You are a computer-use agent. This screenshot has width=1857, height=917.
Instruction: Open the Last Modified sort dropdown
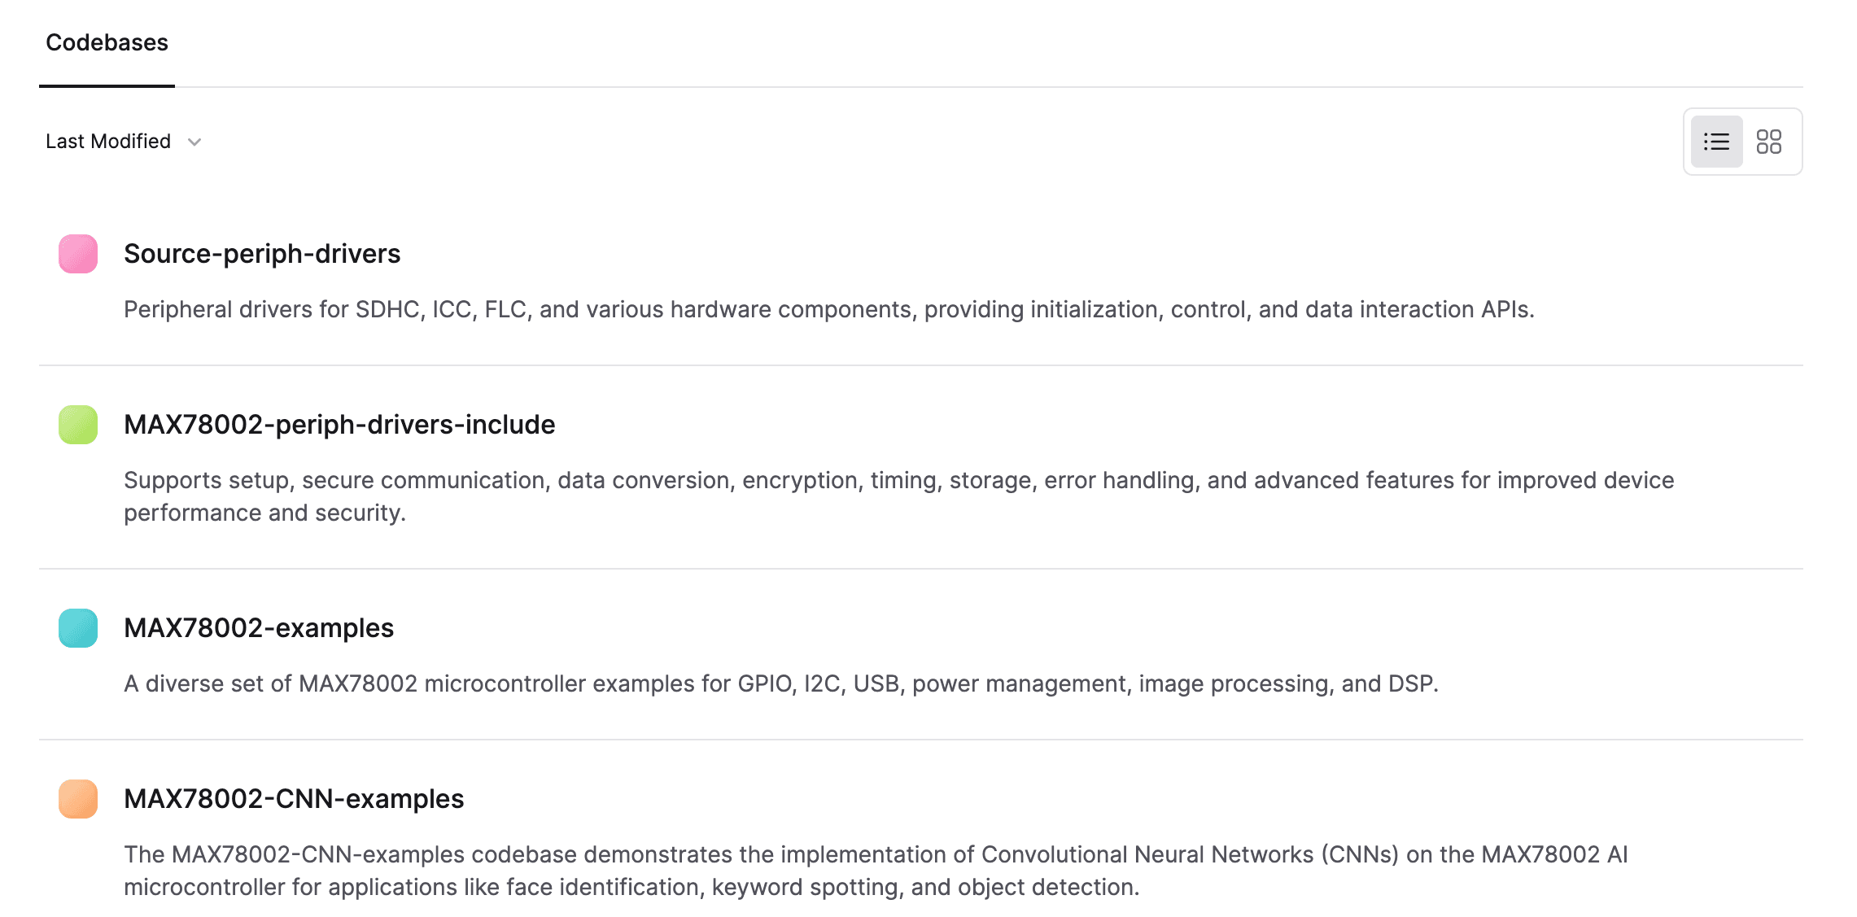[123, 142]
